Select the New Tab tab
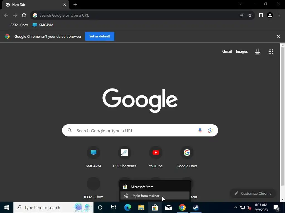 pos(35,5)
